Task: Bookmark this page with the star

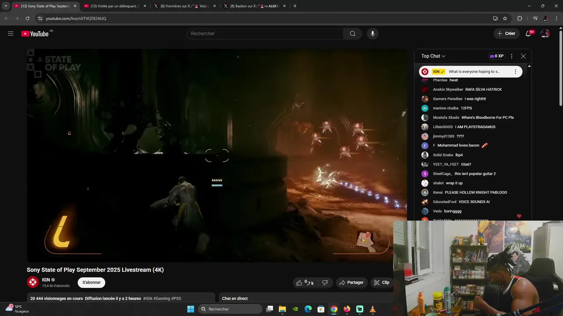Action: click(x=505, y=18)
